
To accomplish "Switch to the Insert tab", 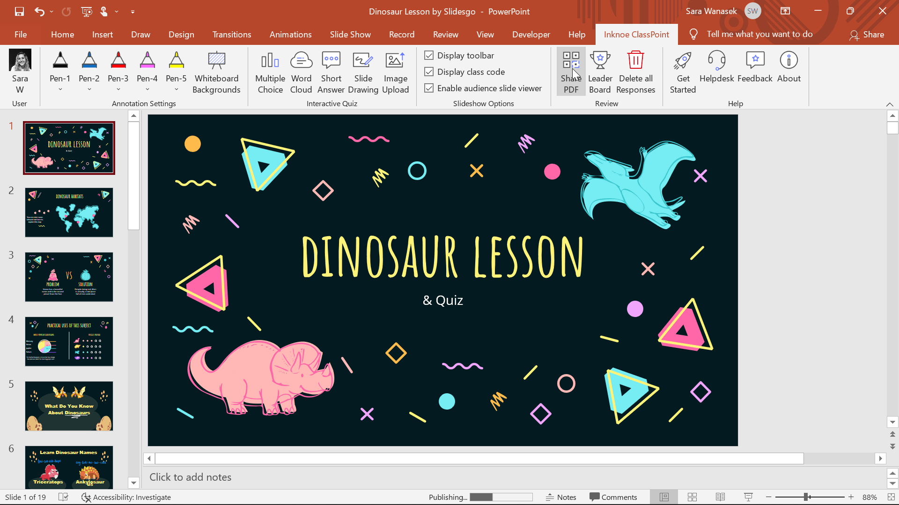I will click(102, 34).
